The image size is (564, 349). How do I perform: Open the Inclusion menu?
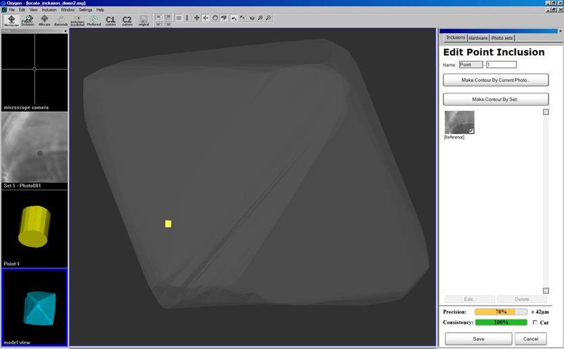49,10
